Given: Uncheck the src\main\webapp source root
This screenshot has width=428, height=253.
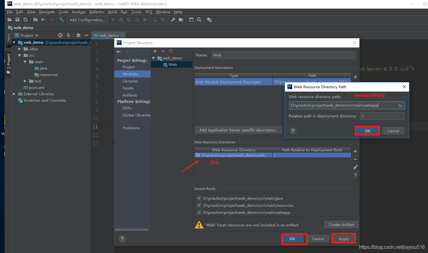Looking at the screenshot, I should (199, 213).
